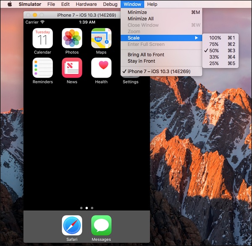Launch Safari from the dock
This screenshot has width=252, height=246.
pyautogui.click(x=72, y=225)
